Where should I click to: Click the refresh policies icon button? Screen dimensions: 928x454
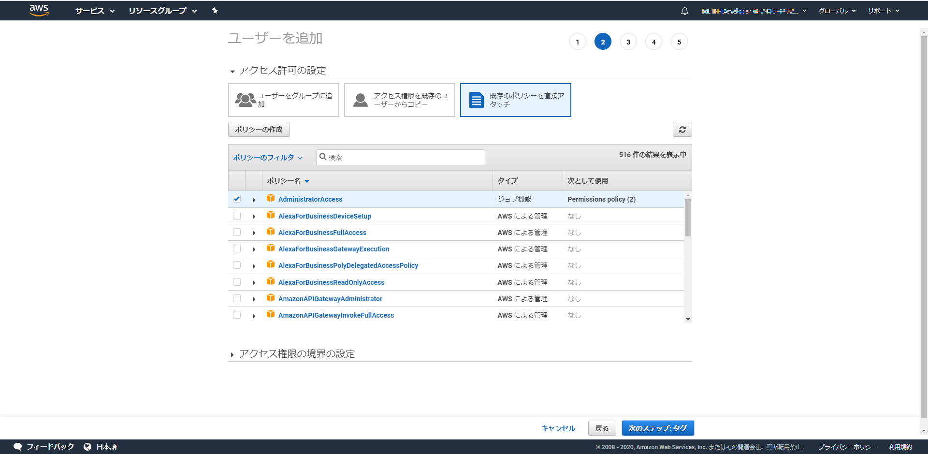[x=682, y=130]
